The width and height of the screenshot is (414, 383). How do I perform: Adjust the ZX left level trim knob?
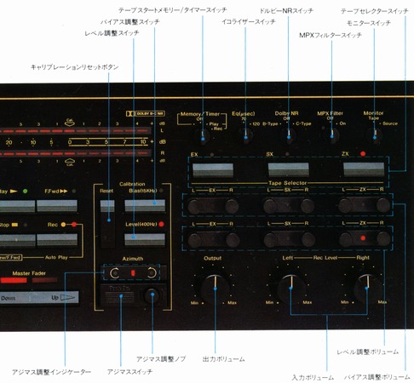click(346, 239)
